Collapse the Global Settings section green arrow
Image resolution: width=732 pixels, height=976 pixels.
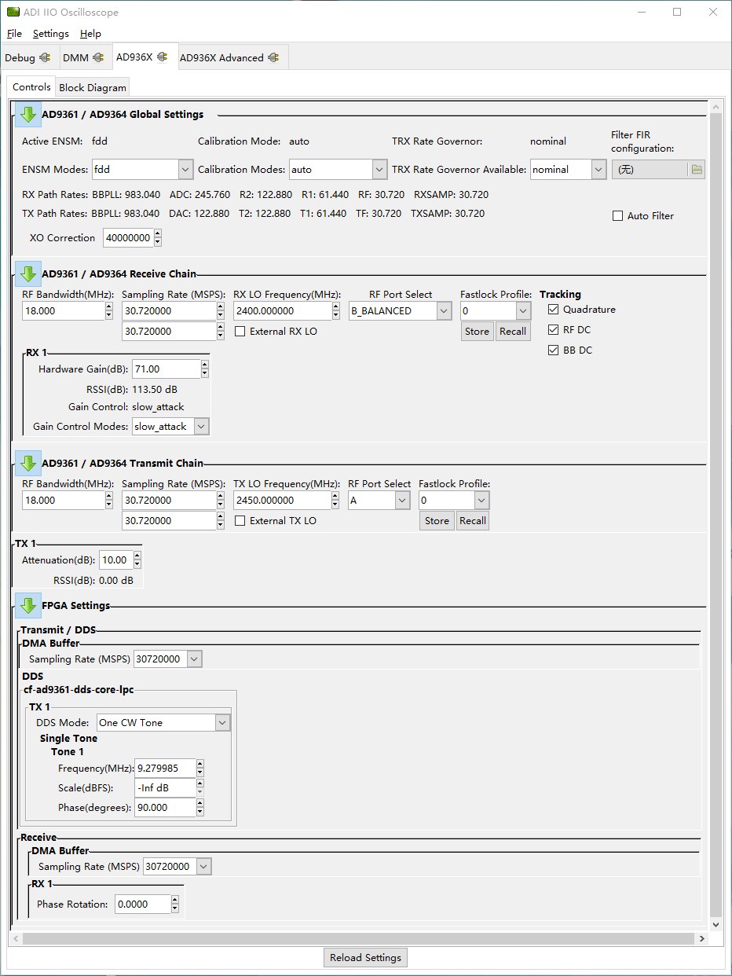28,115
